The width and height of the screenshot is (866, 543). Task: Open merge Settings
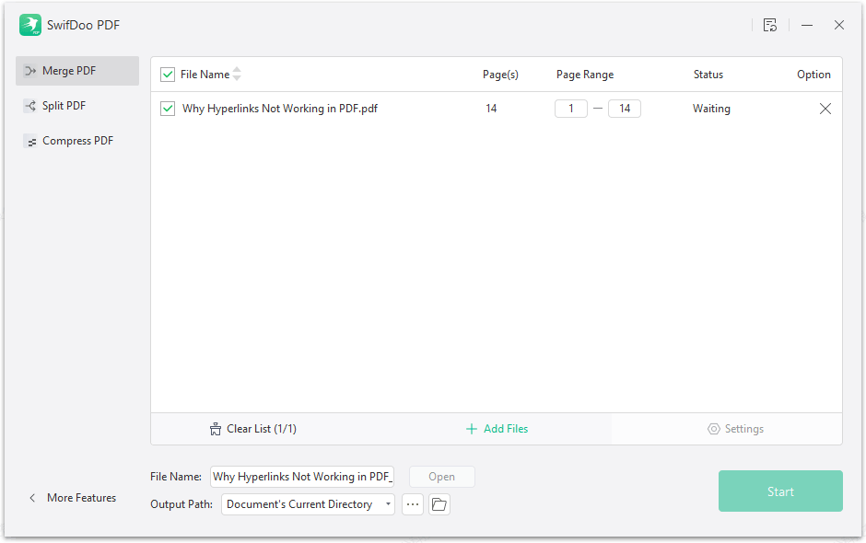735,429
